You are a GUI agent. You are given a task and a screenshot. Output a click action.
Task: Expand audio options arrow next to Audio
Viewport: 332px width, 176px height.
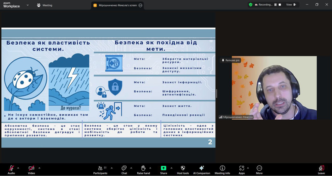(x=18, y=168)
